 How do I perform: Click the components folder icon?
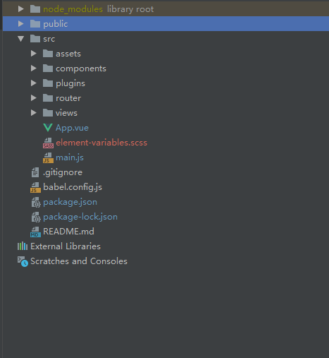click(48, 68)
